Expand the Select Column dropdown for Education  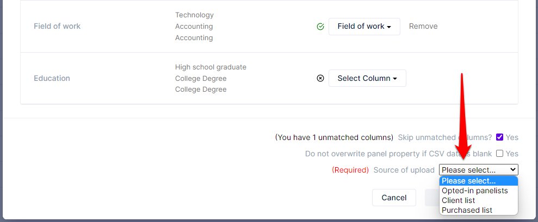[x=367, y=78]
